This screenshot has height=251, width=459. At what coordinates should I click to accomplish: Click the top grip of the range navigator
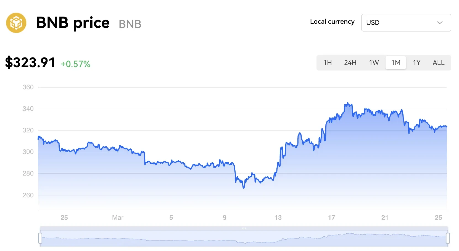(x=244, y=228)
